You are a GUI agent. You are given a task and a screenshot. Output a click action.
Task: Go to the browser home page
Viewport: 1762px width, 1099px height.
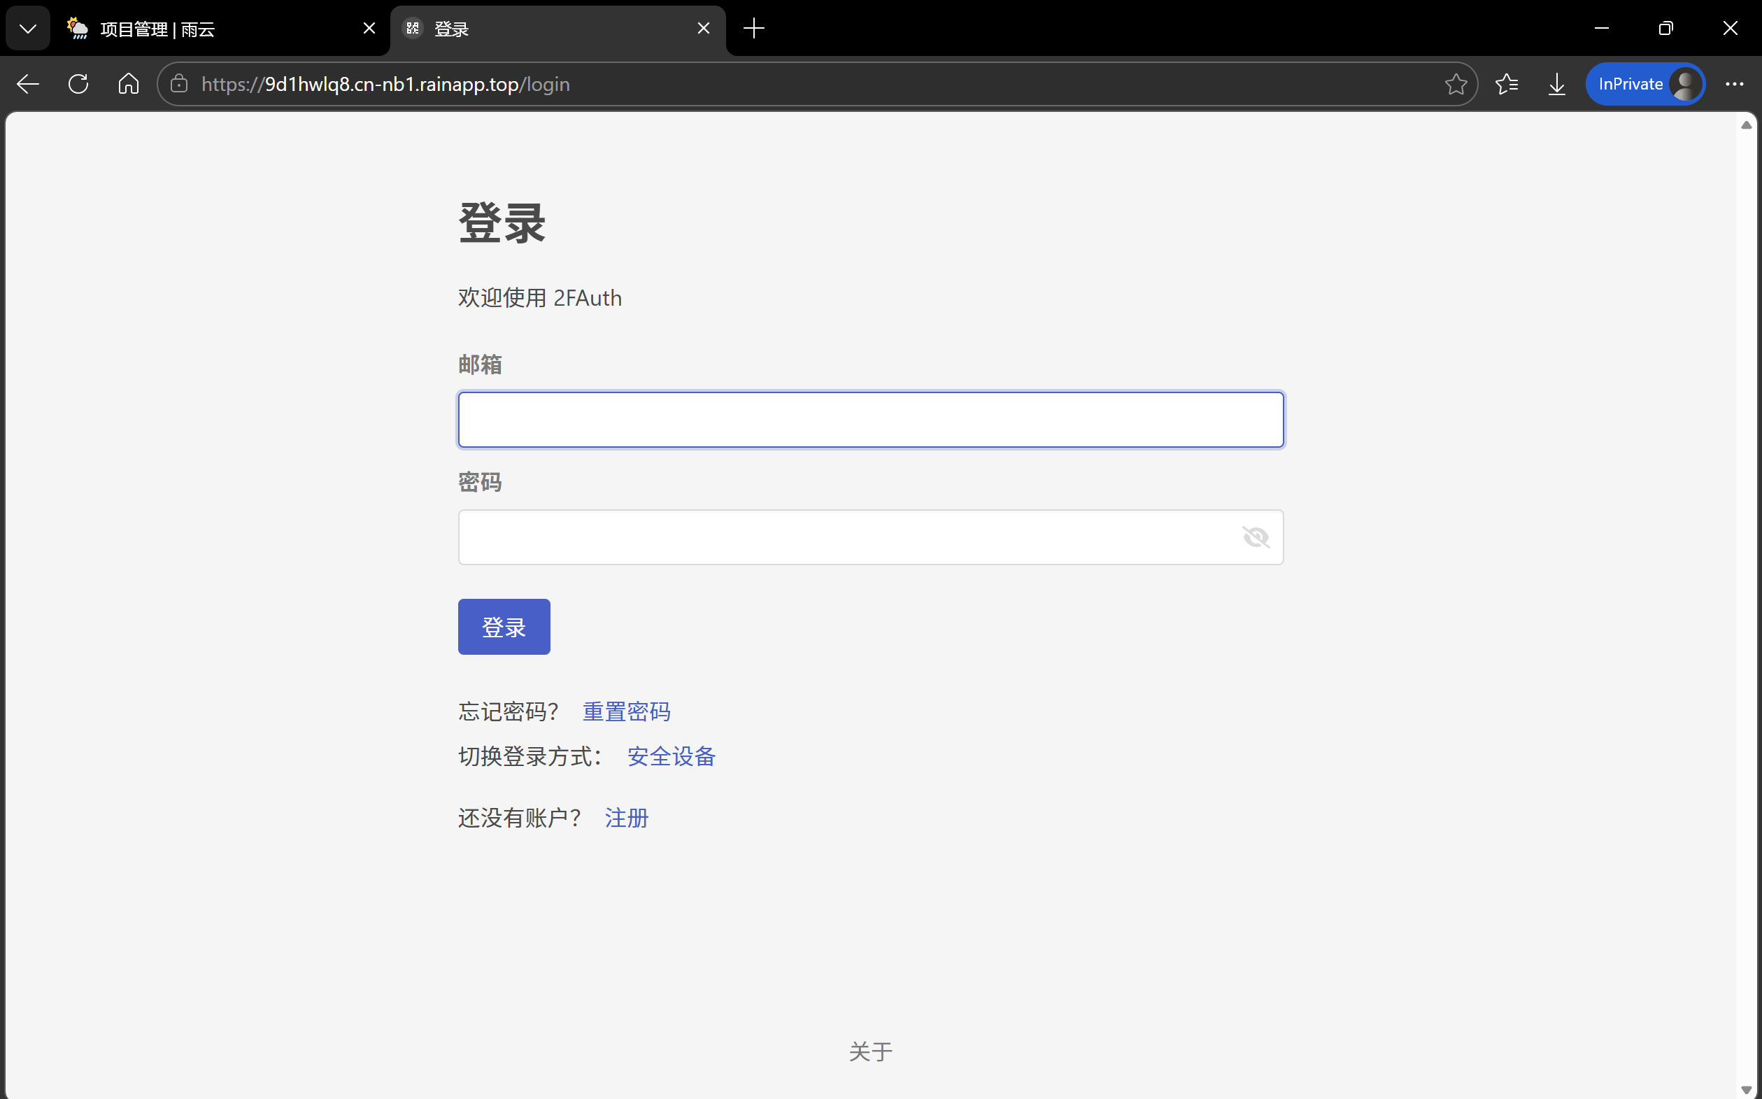tap(129, 85)
